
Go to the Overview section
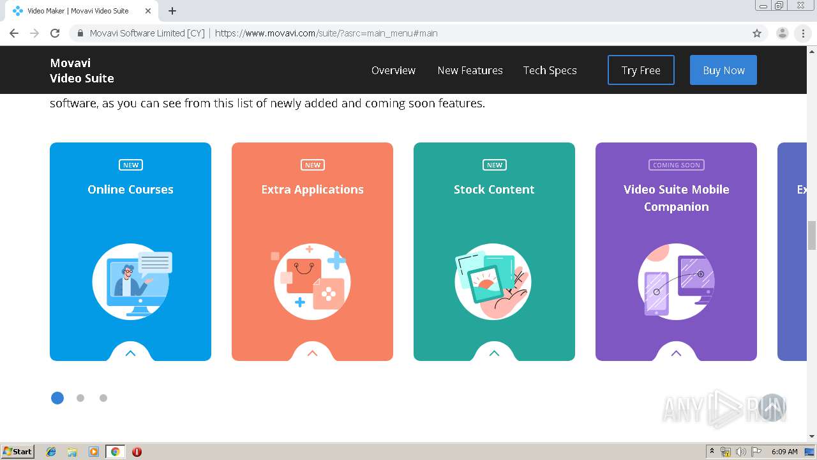393,70
